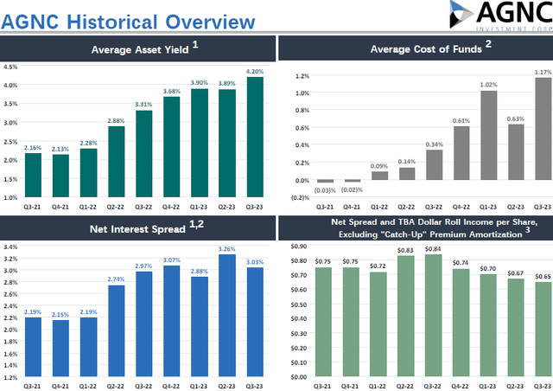Select the 2.15% net interest spread label
Image resolution: width=553 pixels, height=391 pixels.
60,315
